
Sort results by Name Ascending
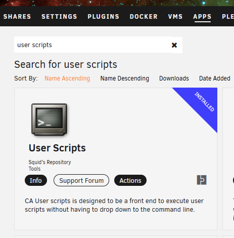(67, 78)
